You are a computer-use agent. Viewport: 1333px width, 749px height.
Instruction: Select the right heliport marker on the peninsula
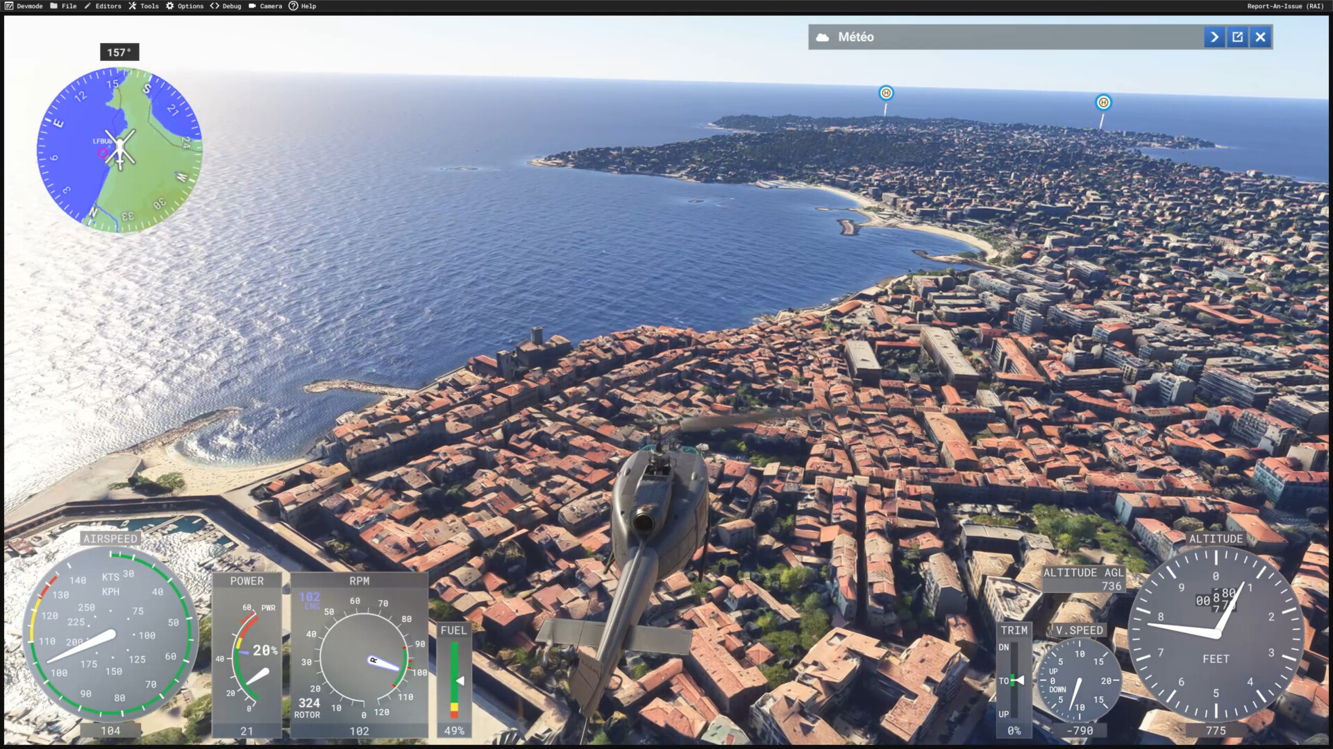click(x=1103, y=103)
